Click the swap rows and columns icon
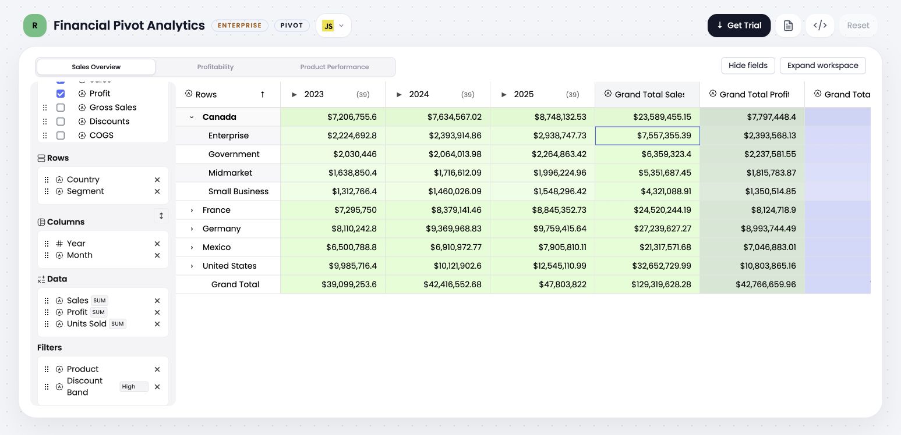The height and width of the screenshot is (435, 901). pos(161,216)
